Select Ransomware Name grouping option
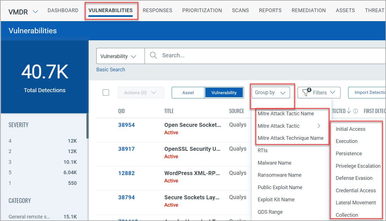The image size is (386, 221). point(279,175)
